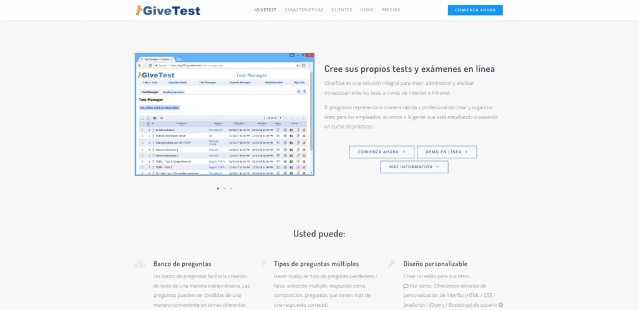Click the question mark icon beside Tipos de preguntas
This screenshot has height=310, width=639.
264,264
